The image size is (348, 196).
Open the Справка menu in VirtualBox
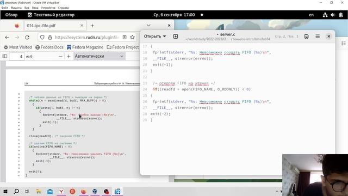pos(63,8)
